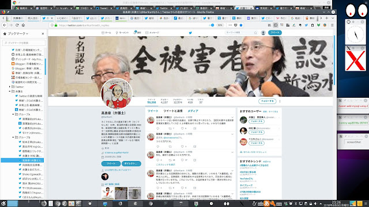Open the following count 4,137 stat
Screen dimensions: 369x207
[164, 101]
